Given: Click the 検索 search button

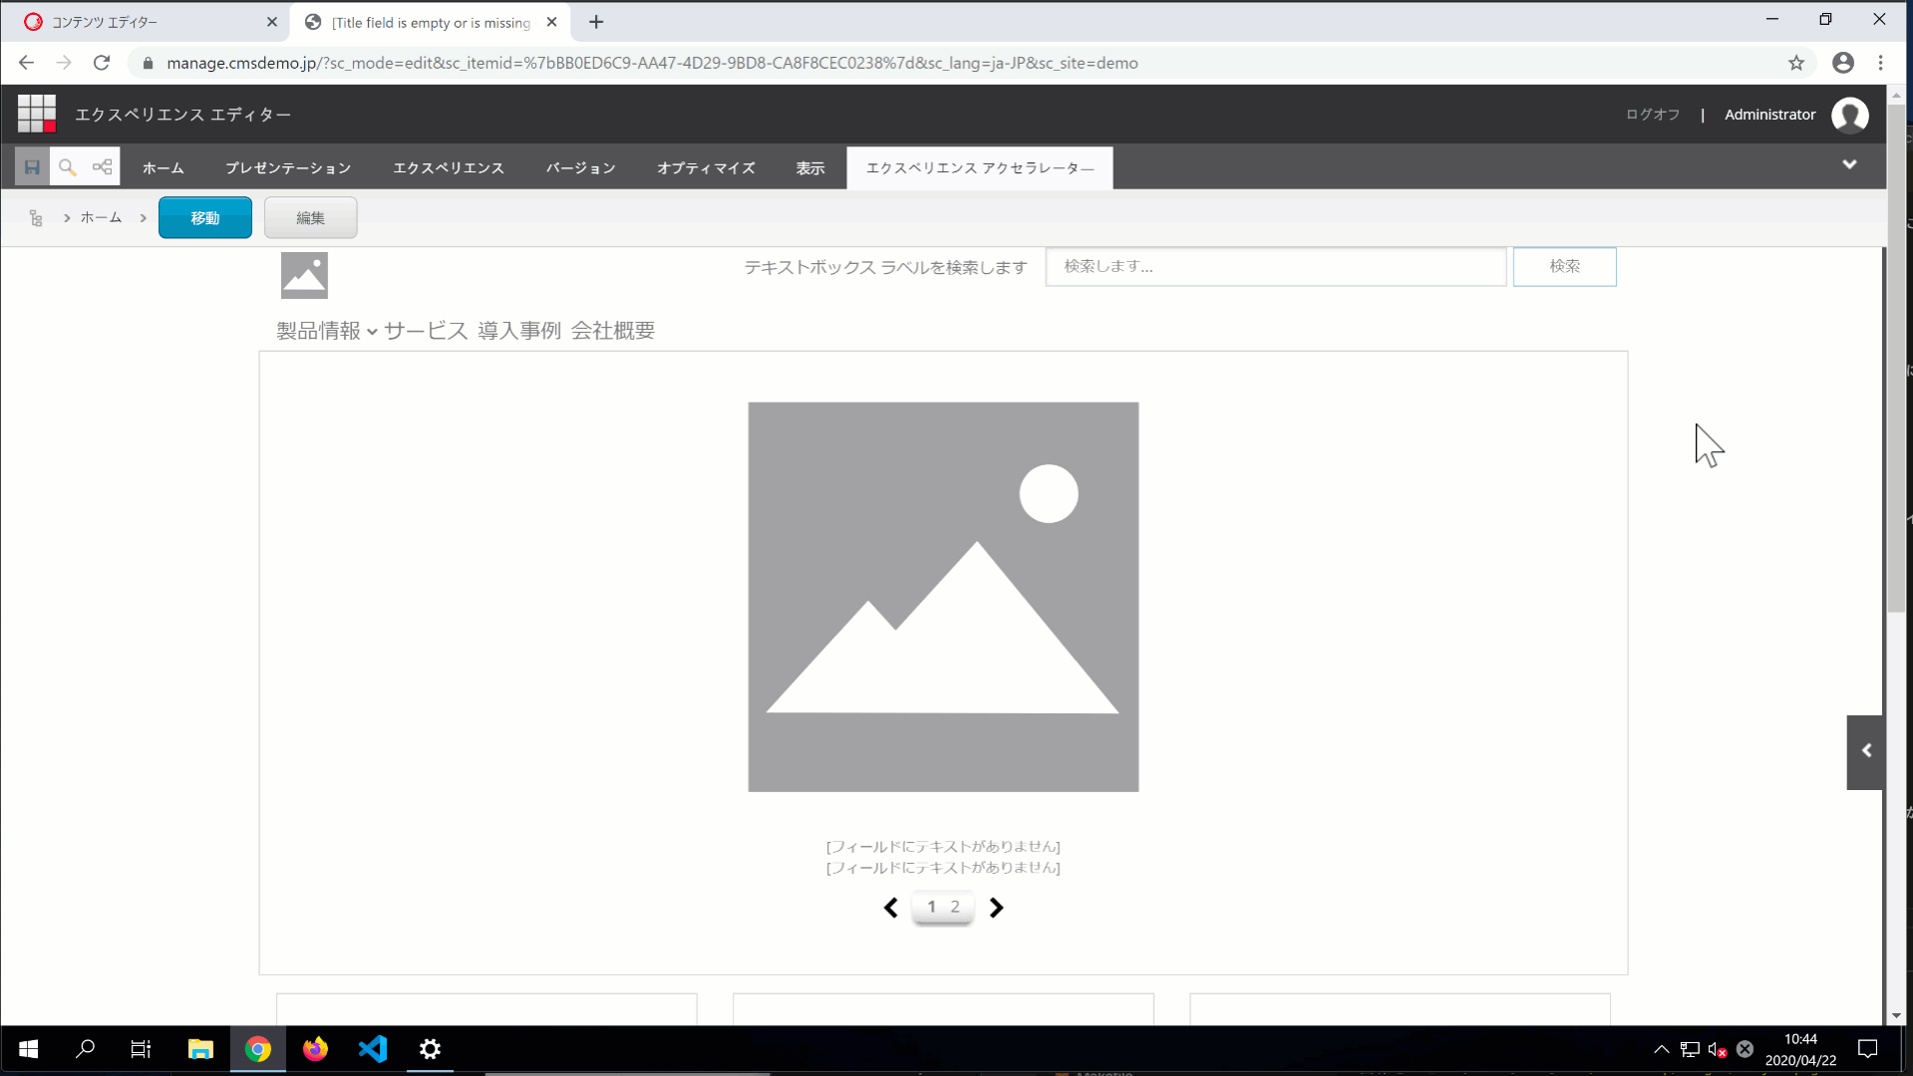Looking at the screenshot, I should [1564, 267].
